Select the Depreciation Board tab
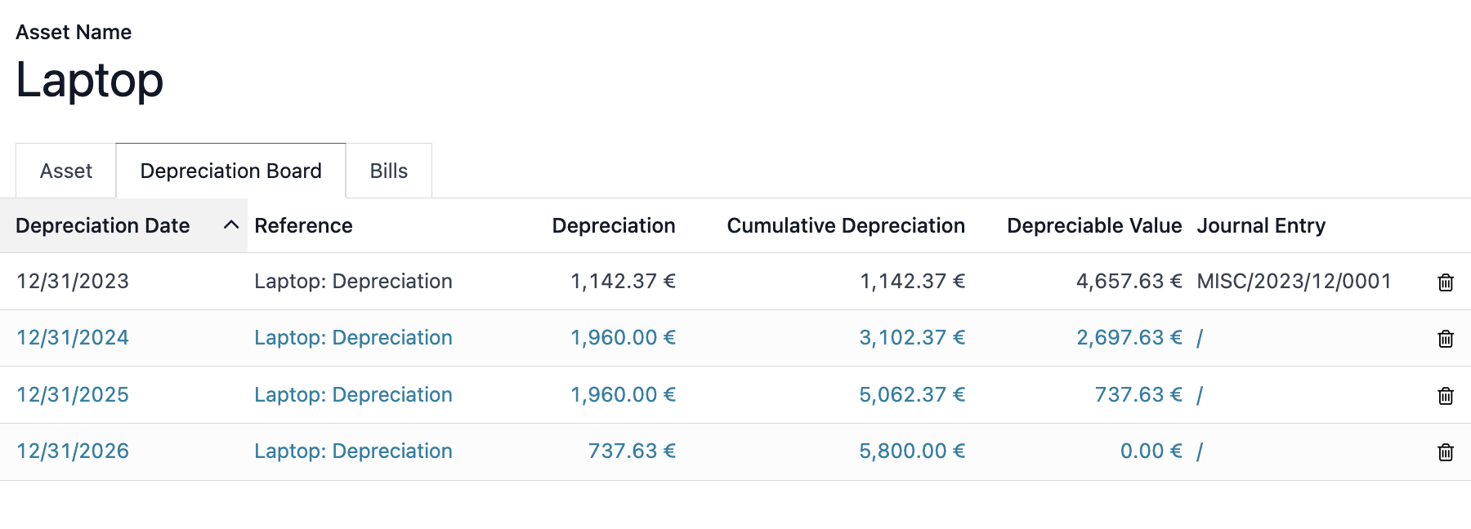1471x529 pixels. (x=231, y=171)
